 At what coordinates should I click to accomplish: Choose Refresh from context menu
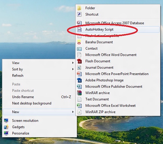coord(39,76)
